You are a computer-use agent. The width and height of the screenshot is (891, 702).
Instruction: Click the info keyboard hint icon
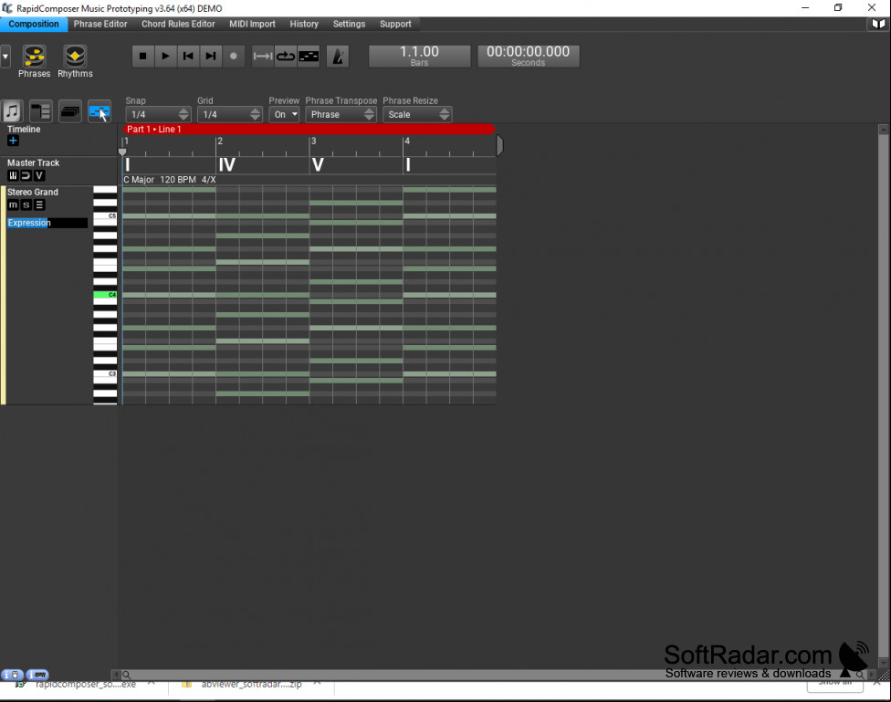point(37,675)
